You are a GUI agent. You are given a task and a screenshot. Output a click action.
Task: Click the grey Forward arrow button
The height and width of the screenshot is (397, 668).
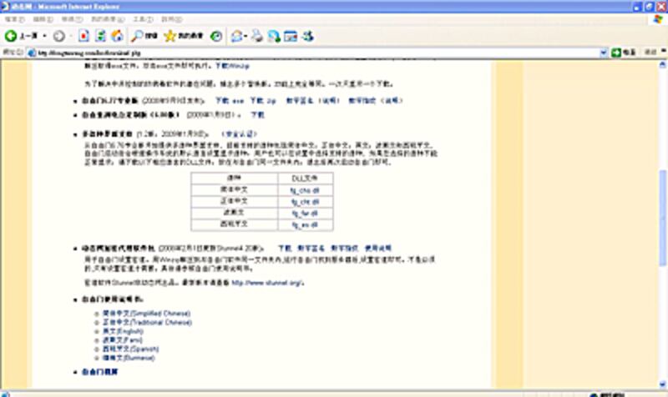point(58,36)
